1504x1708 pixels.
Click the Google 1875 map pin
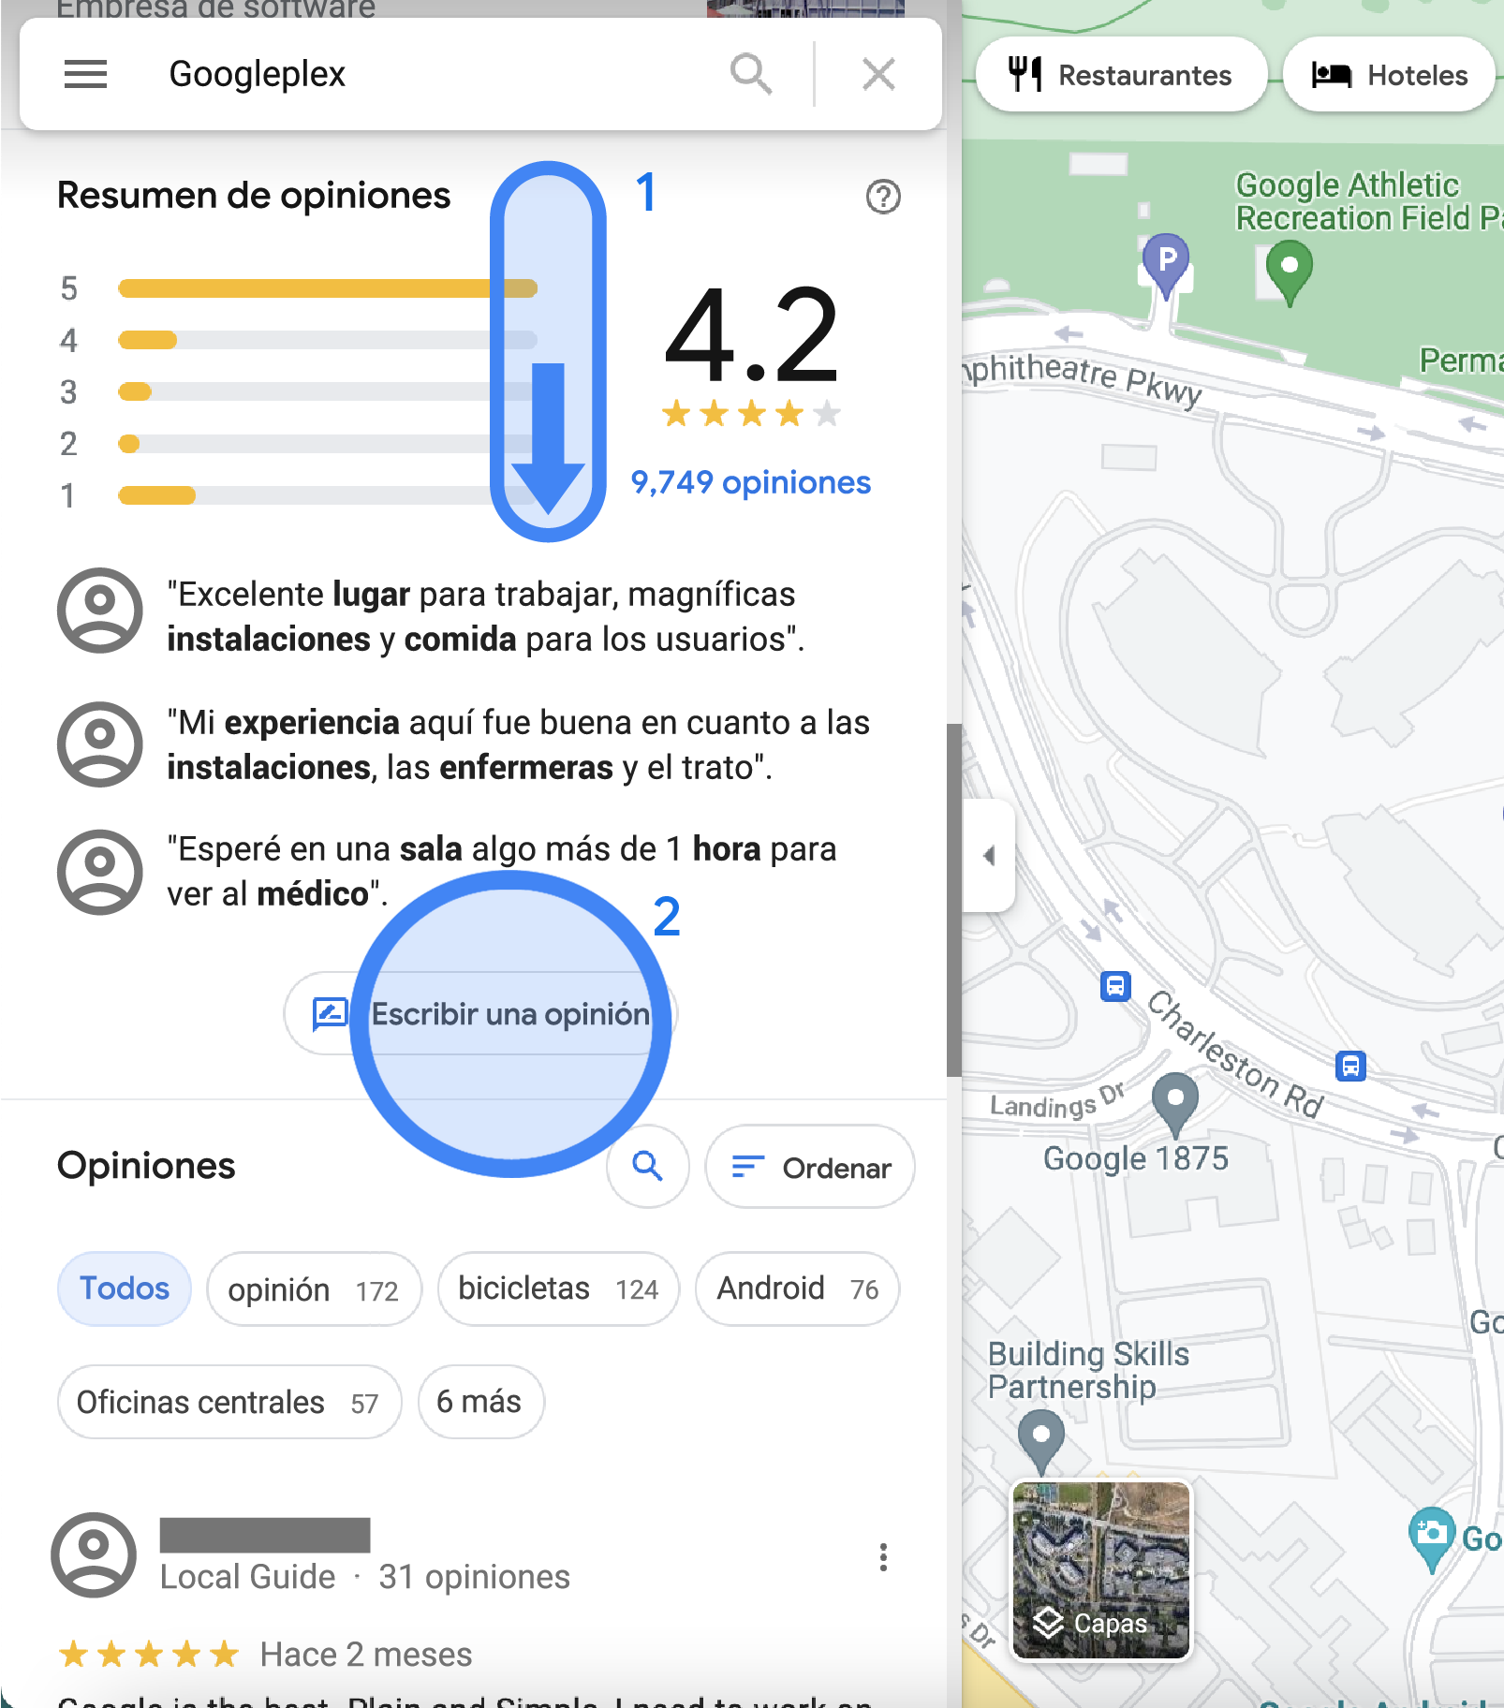point(1174,1103)
